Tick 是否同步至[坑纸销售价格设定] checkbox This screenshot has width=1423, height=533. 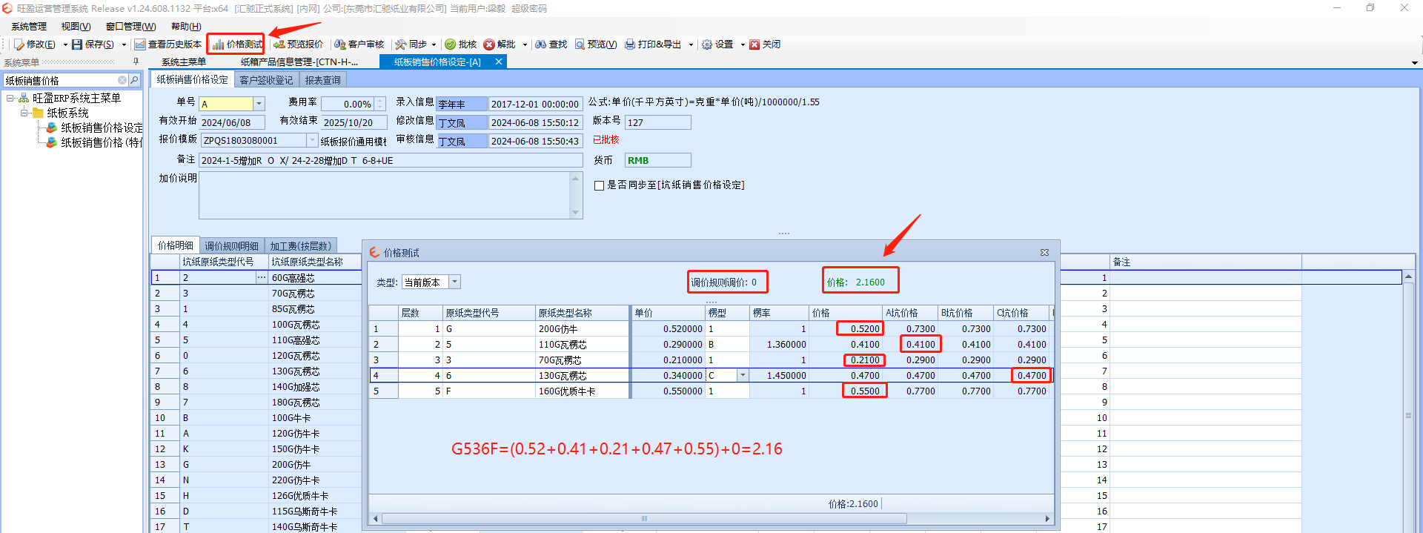599,185
